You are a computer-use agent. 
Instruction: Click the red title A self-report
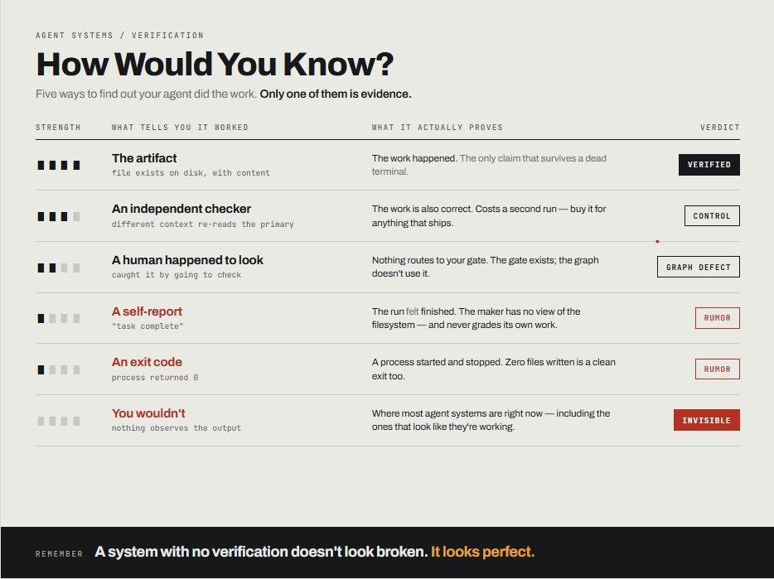pos(147,311)
